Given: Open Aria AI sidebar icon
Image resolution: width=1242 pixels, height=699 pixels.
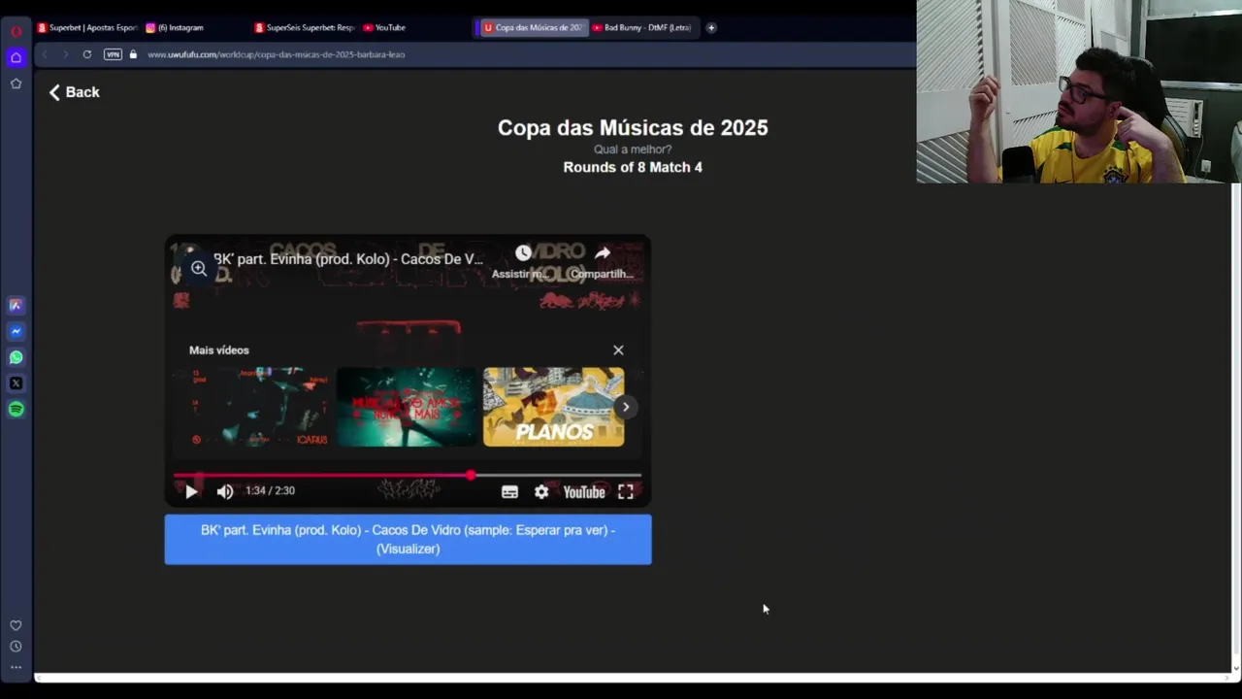Looking at the screenshot, I should coord(16,305).
